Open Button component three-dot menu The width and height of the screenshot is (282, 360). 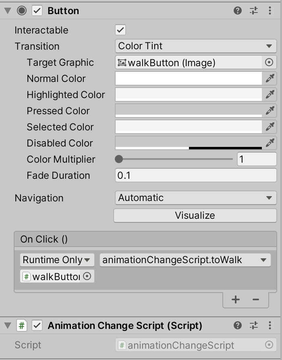click(x=270, y=10)
